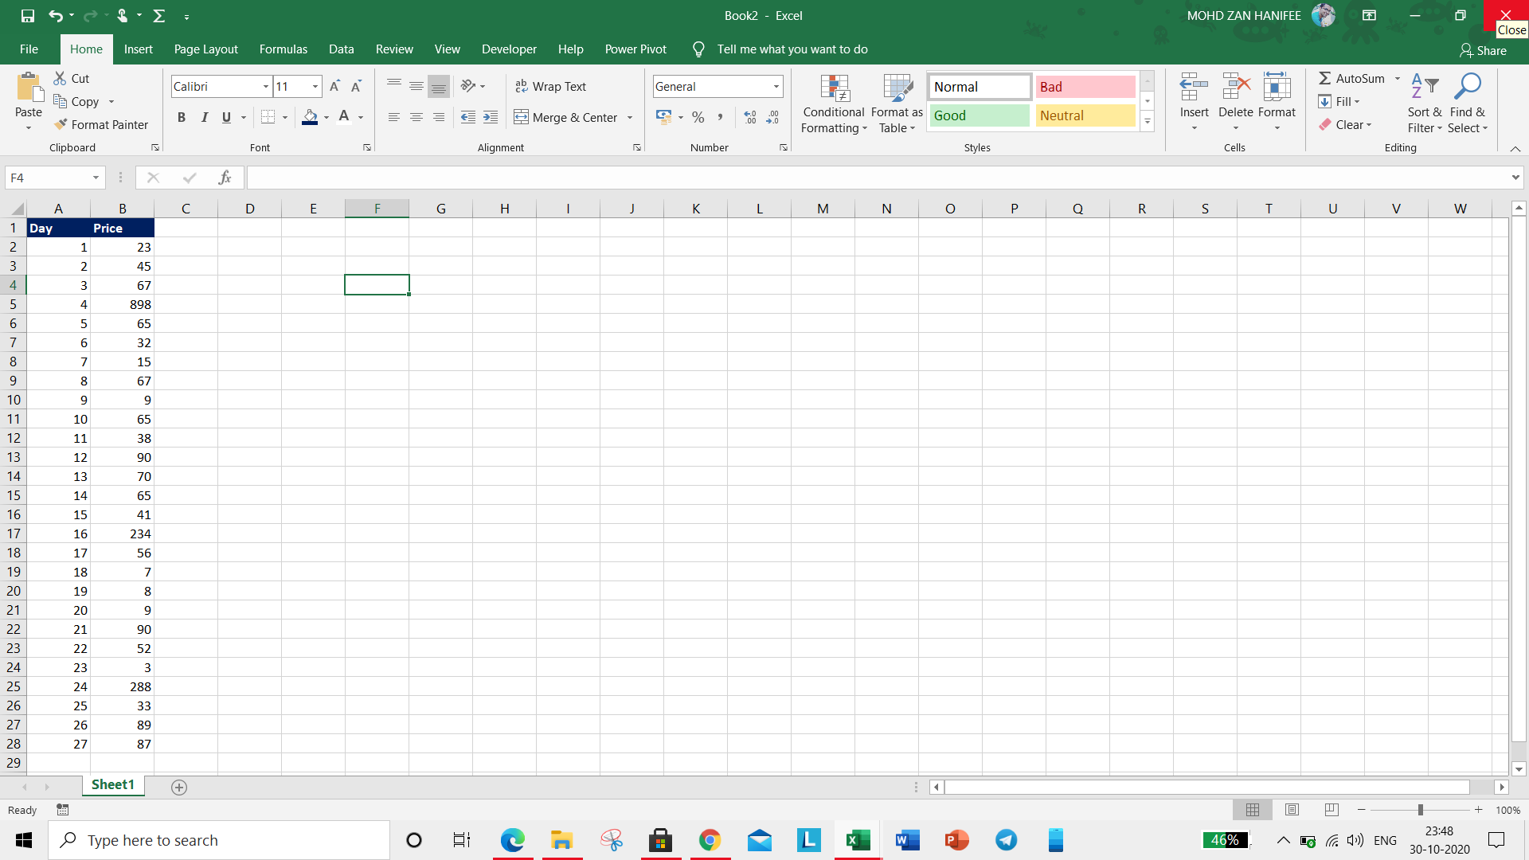Open the File tab
The image size is (1529, 860).
[x=29, y=49]
